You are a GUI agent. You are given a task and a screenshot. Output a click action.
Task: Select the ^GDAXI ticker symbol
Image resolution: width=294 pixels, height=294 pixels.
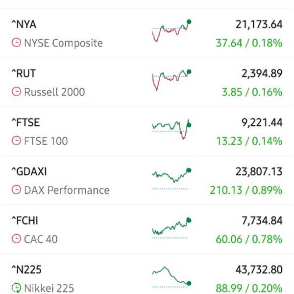(x=29, y=171)
